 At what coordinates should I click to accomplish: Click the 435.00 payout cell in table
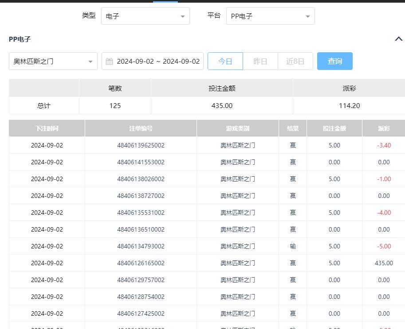click(x=384, y=263)
